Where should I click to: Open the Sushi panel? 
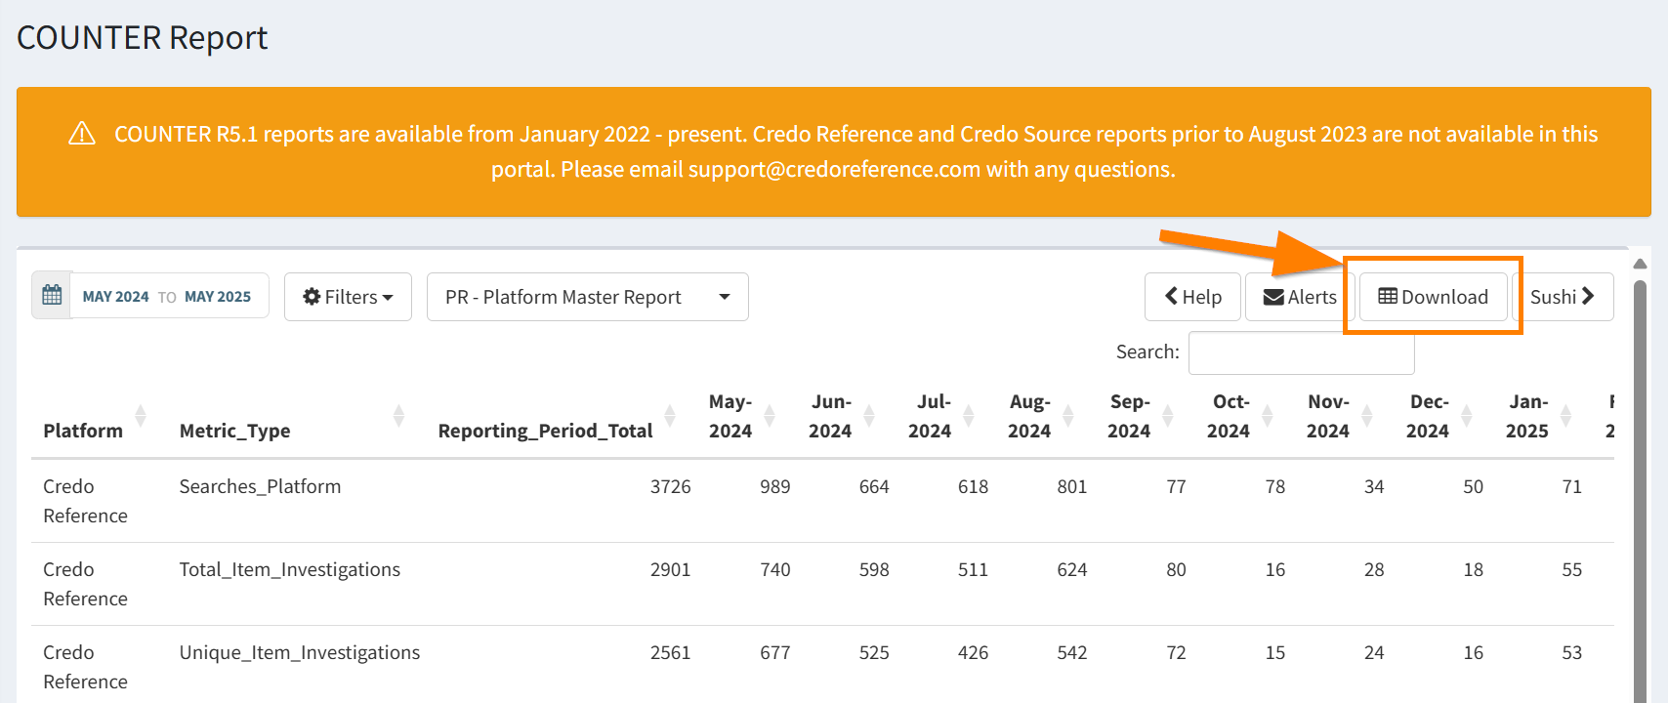(x=1563, y=297)
